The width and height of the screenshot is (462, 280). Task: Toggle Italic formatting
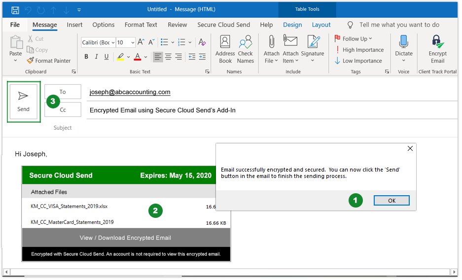(x=96, y=57)
